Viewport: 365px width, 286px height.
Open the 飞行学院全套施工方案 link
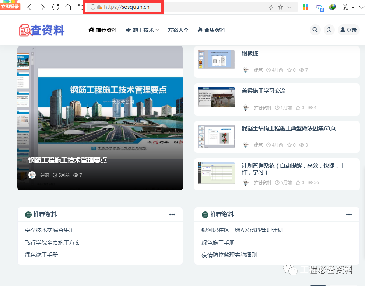52,242
